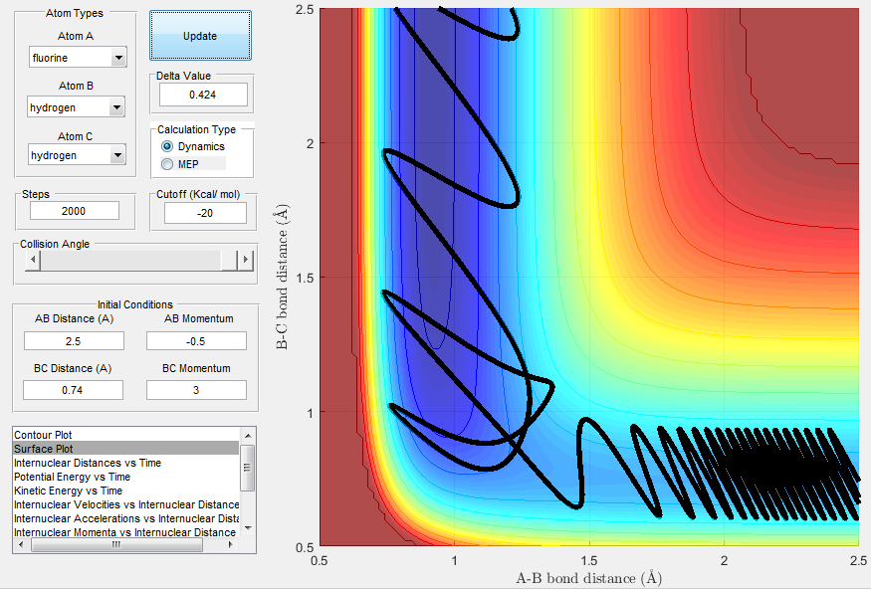Click the listbox horizontal scroll-right arrow
The image size is (871, 589).
[x=231, y=545]
